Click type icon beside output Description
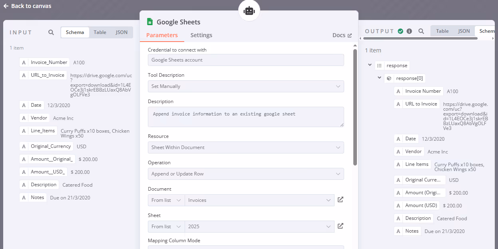Screen dimensions: 498x249 click(398, 218)
